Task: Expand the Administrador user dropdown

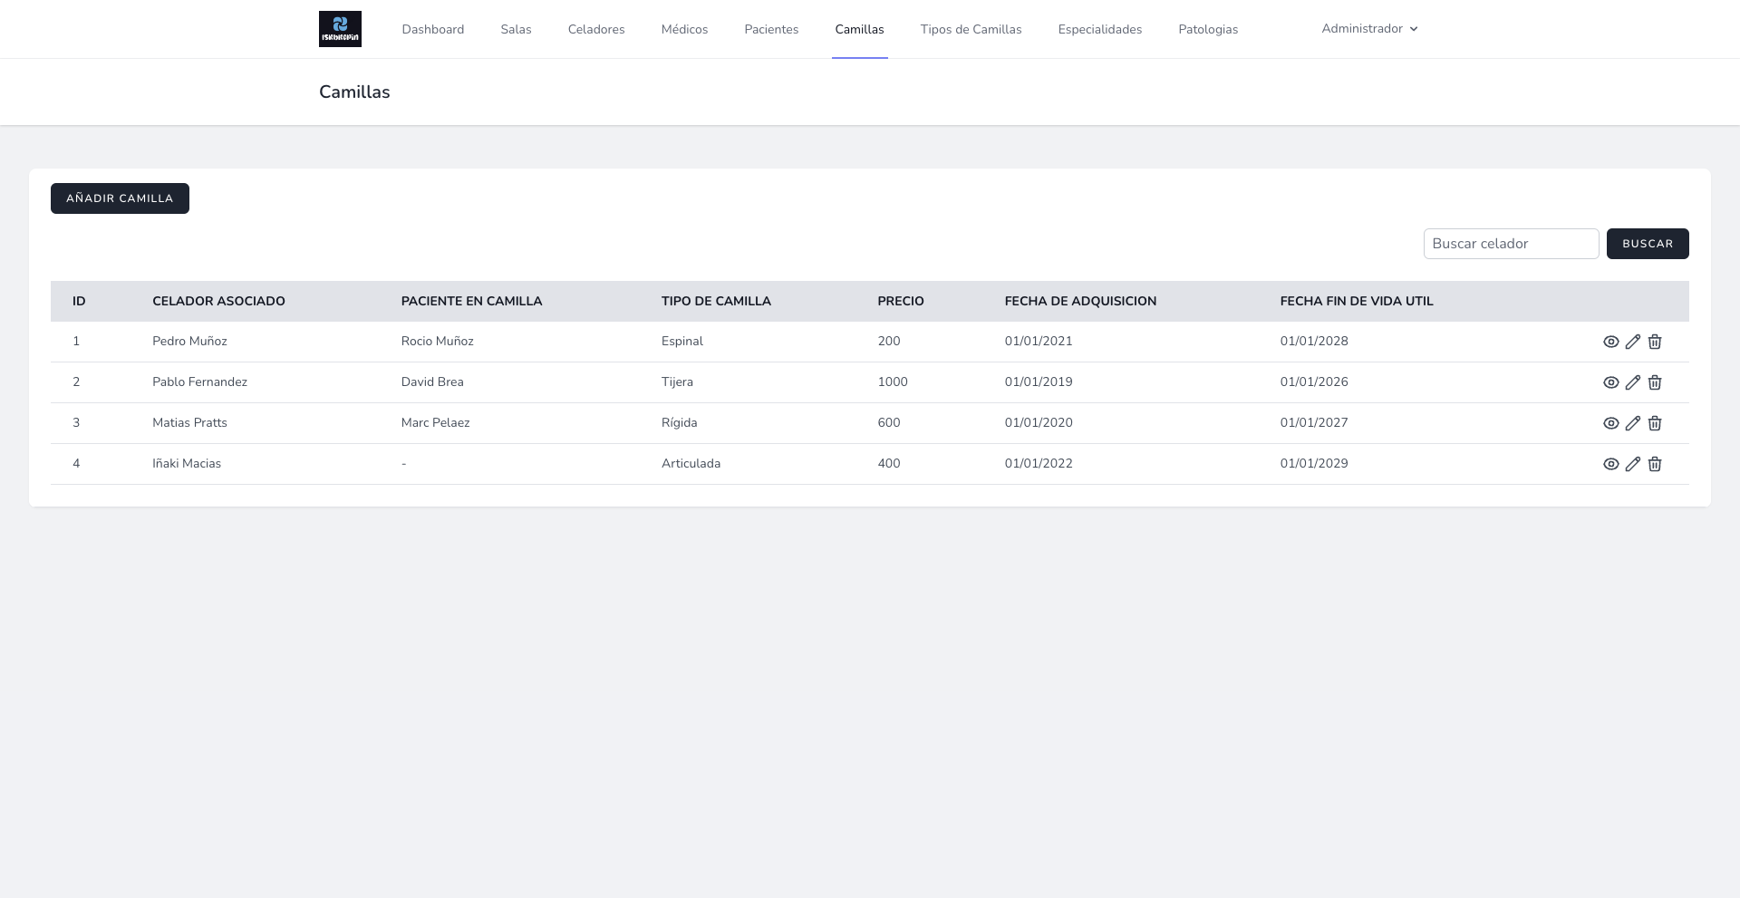Action: [1368, 29]
